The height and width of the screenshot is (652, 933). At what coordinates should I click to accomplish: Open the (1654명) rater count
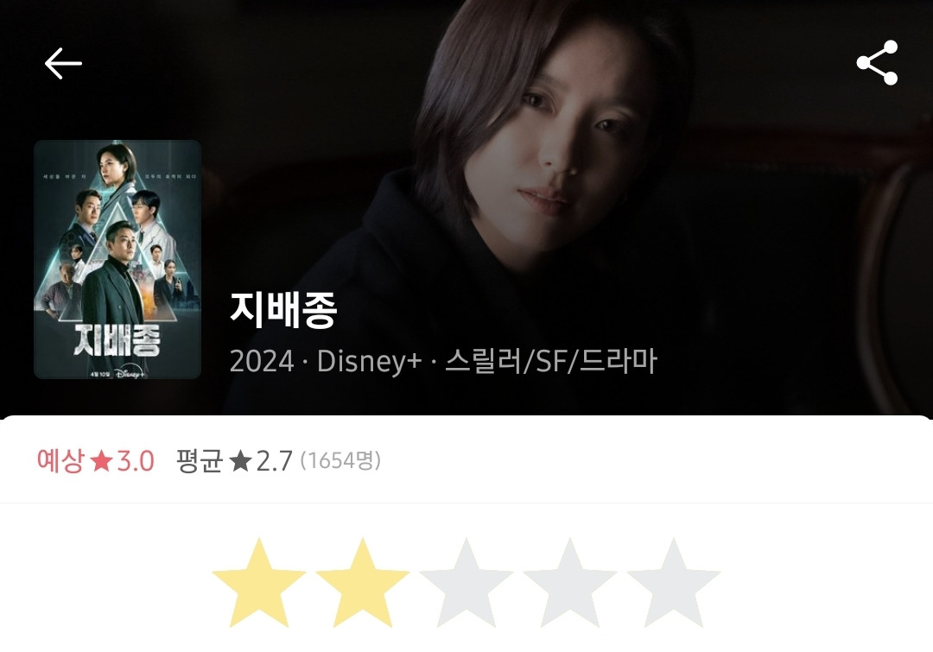coord(340,460)
